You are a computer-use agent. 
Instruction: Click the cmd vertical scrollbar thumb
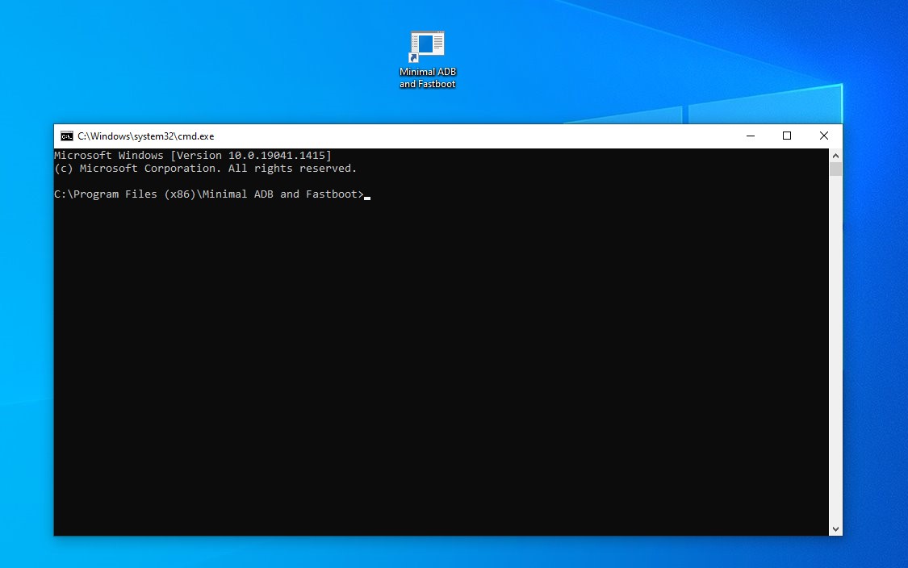click(x=835, y=169)
